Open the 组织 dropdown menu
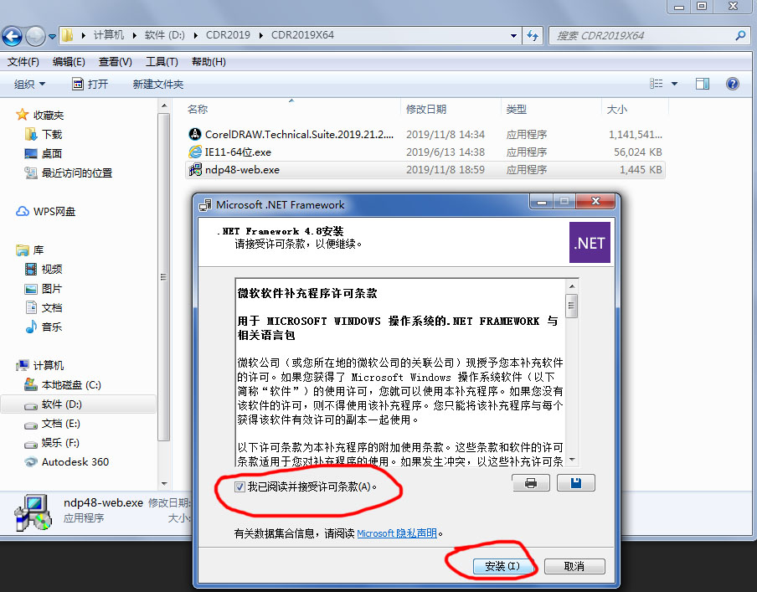Image resolution: width=757 pixels, height=592 pixels. pos(29,83)
